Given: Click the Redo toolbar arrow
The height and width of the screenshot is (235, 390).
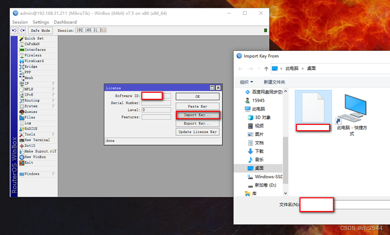Looking at the screenshot, I should coord(23,30).
